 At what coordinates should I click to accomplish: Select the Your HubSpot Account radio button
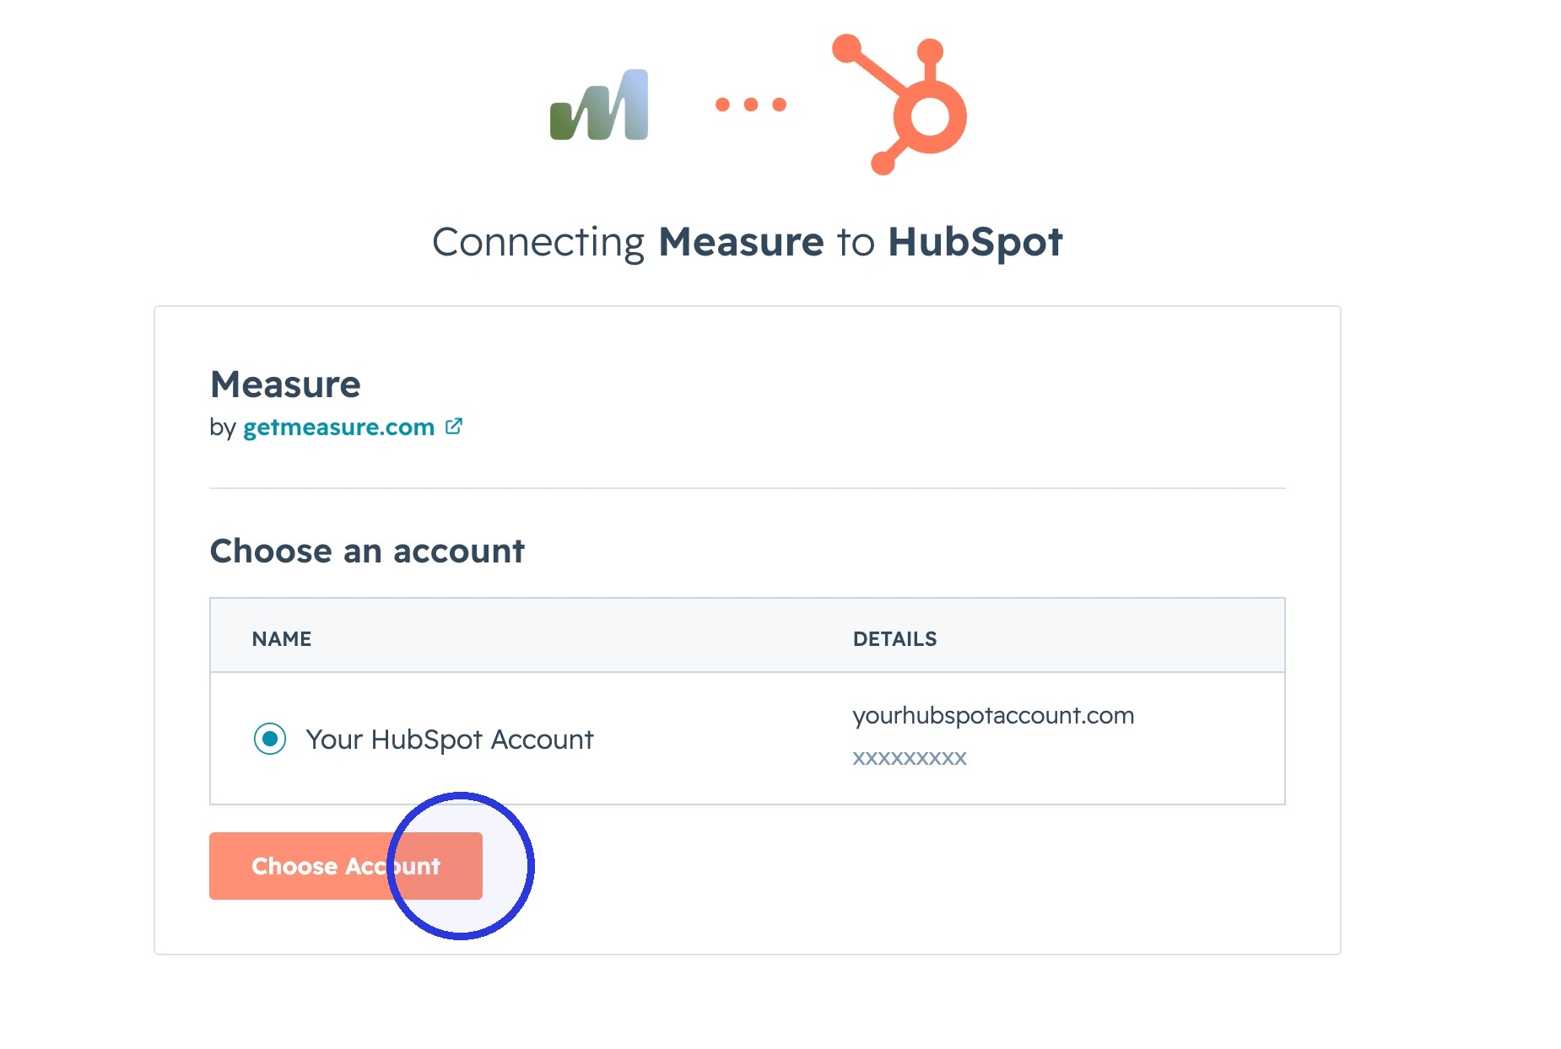pos(270,739)
